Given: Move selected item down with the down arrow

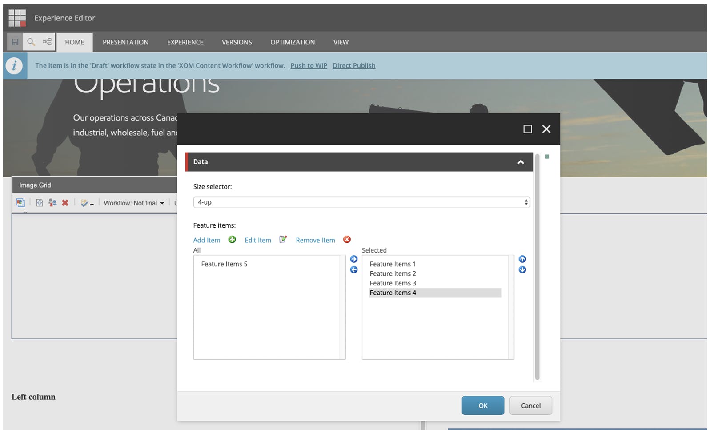Looking at the screenshot, I should pyautogui.click(x=522, y=270).
